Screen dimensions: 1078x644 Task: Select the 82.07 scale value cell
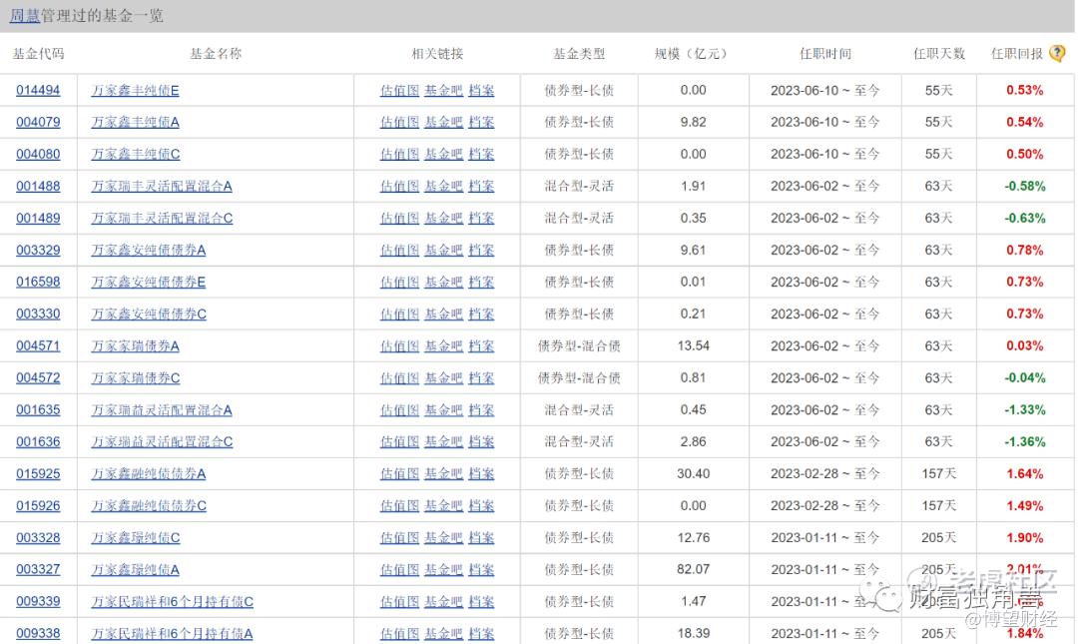click(693, 570)
